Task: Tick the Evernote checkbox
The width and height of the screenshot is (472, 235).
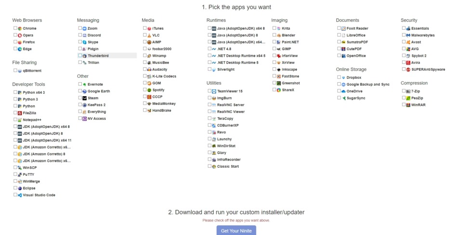Action: click(x=80, y=84)
